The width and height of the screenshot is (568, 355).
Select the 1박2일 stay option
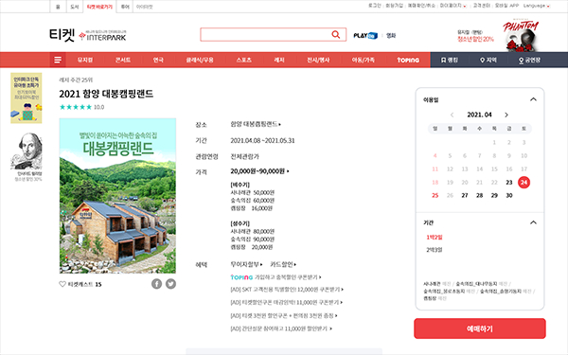435,238
